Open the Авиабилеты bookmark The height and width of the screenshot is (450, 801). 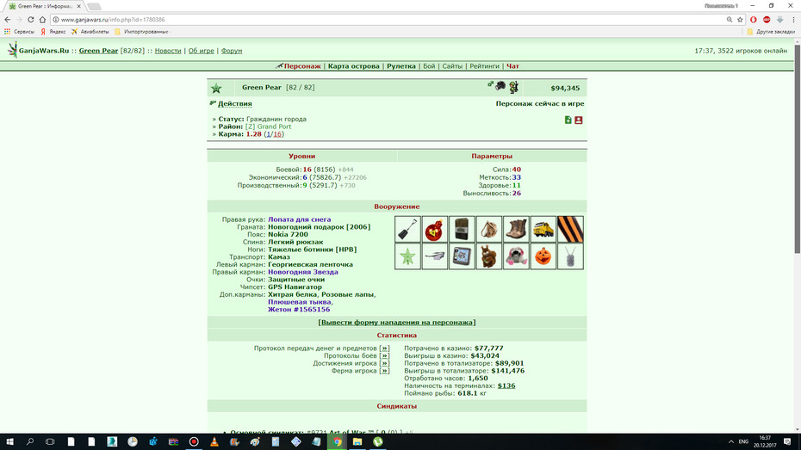coord(90,32)
